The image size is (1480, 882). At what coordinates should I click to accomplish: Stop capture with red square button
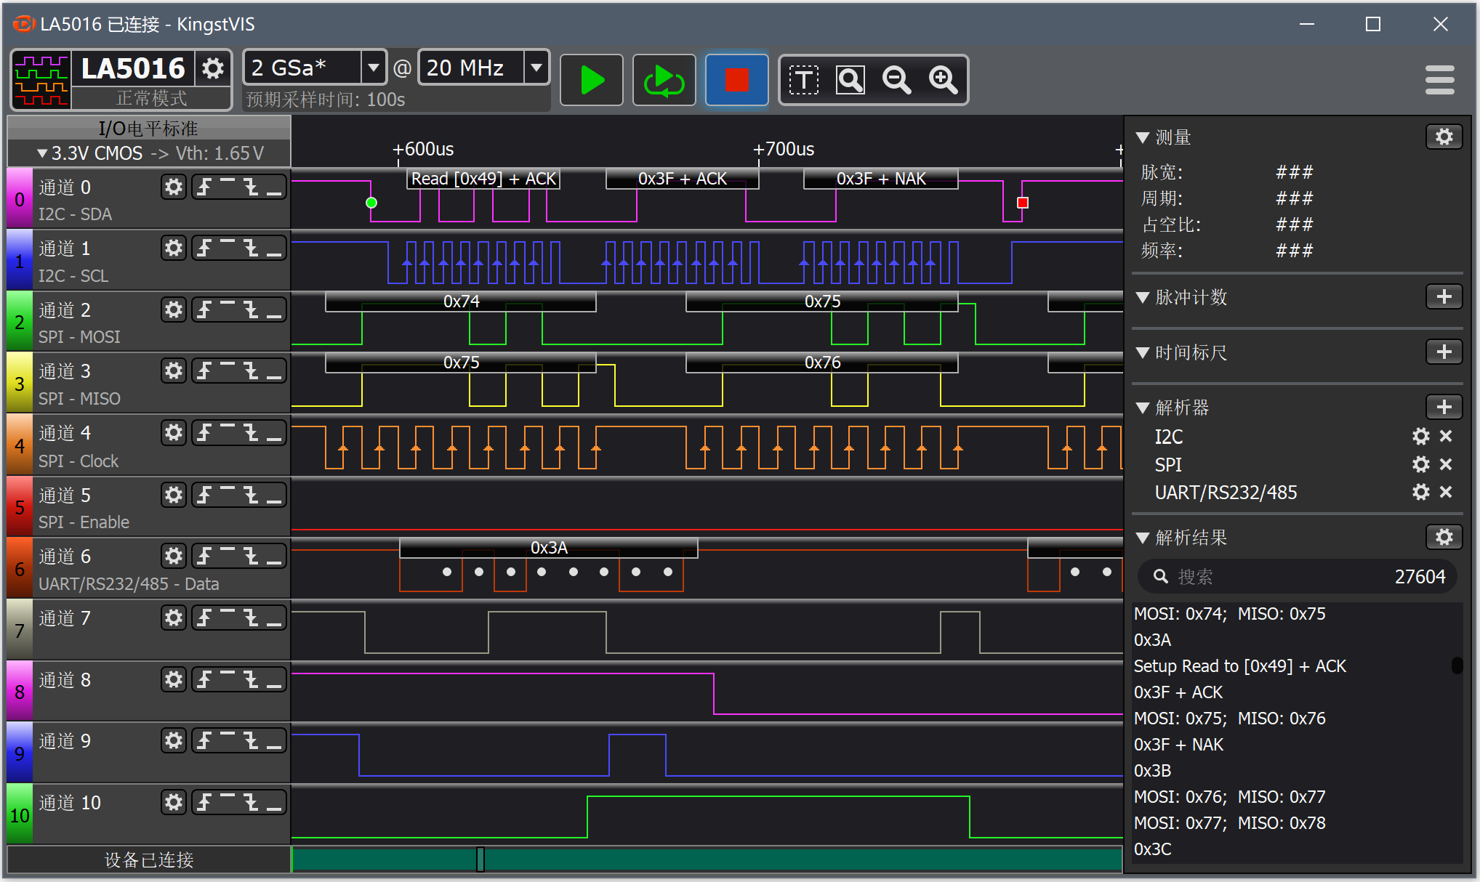pos(736,80)
